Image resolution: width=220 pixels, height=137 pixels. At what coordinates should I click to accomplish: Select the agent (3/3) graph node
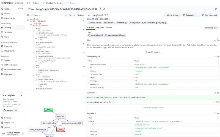pyautogui.click(x=60, y=116)
